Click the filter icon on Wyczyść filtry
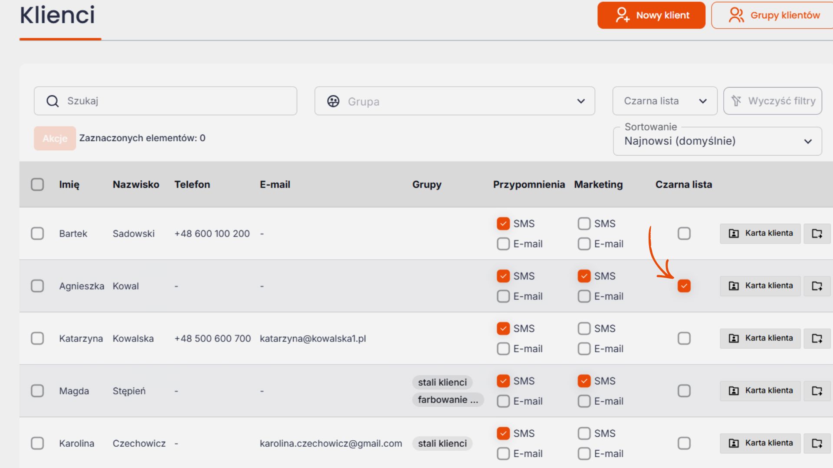 [736, 101]
